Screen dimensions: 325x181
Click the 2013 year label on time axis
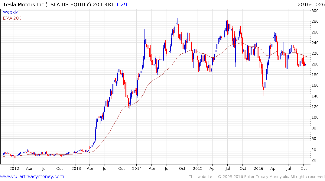(76, 168)
